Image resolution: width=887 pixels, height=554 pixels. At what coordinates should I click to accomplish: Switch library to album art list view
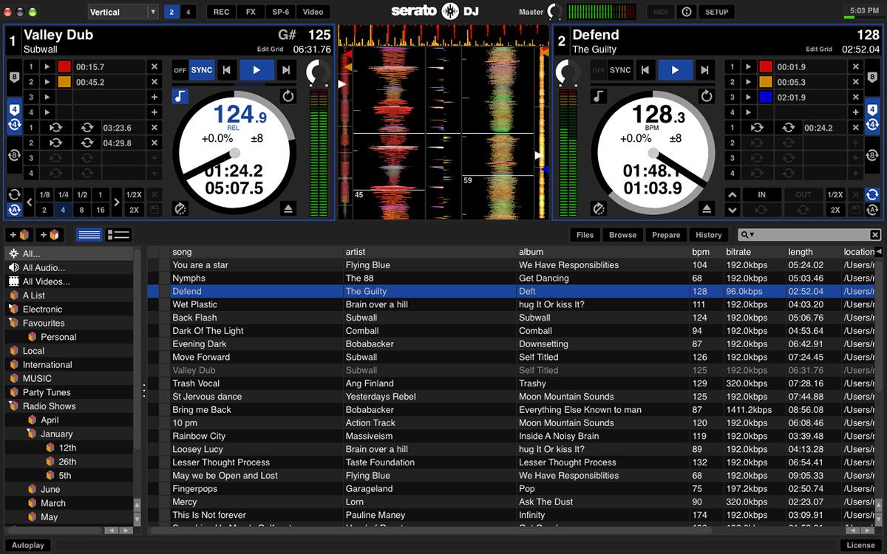[x=118, y=234]
